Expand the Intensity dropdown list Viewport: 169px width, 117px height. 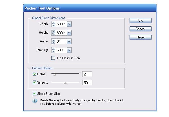coord(69,50)
